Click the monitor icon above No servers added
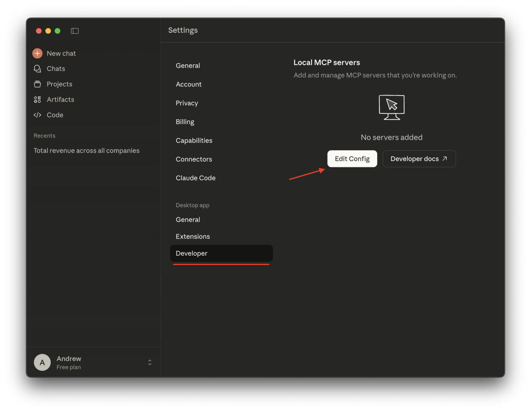This screenshot has width=531, height=412. coord(392,107)
